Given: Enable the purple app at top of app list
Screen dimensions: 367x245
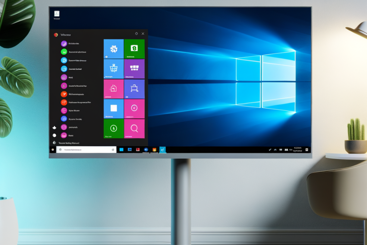Looking at the screenshot, I should (x=64, y=44).
